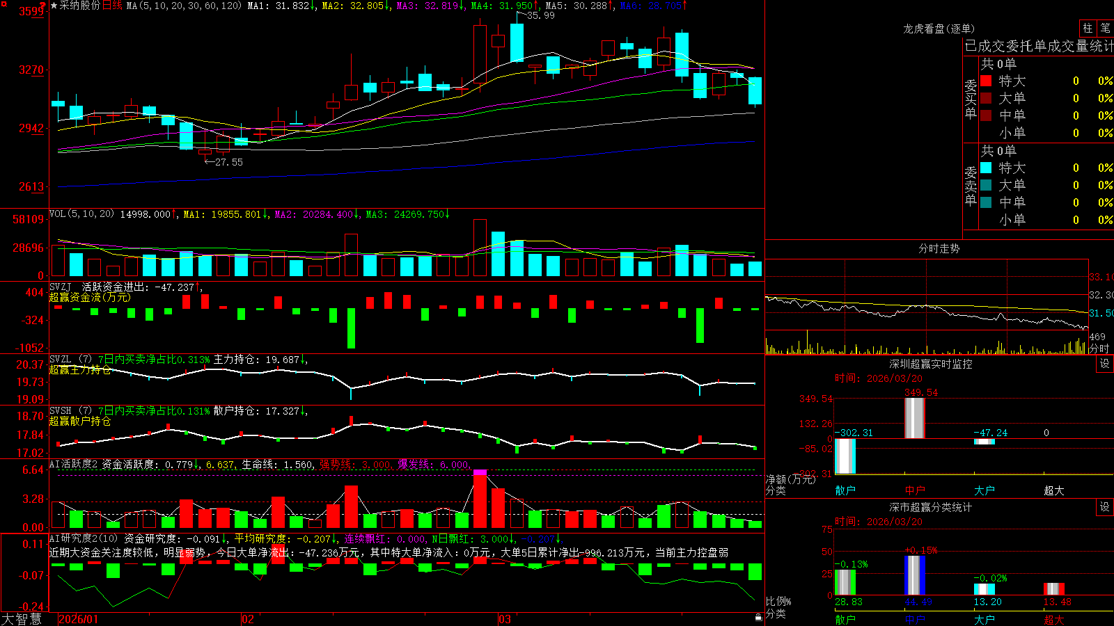The height and width of the screenshot is (626, 1114).
Task: Open 设 settings for 深市超赢分类统计 panel
Action: coord(1105,507)
